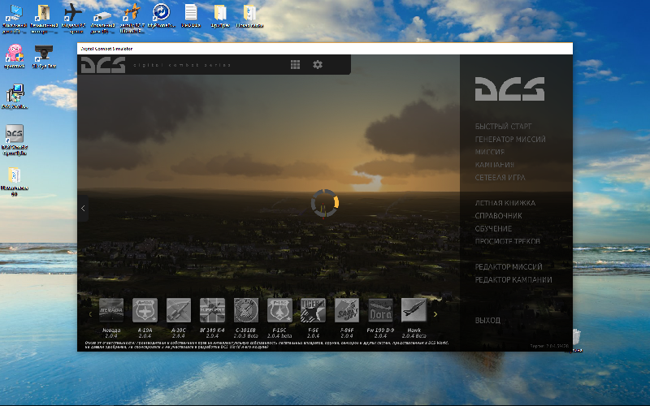The height and width of the screenshot is (406, 650).
Task: Select the A-10C module icon
Action: coord(179,310)
